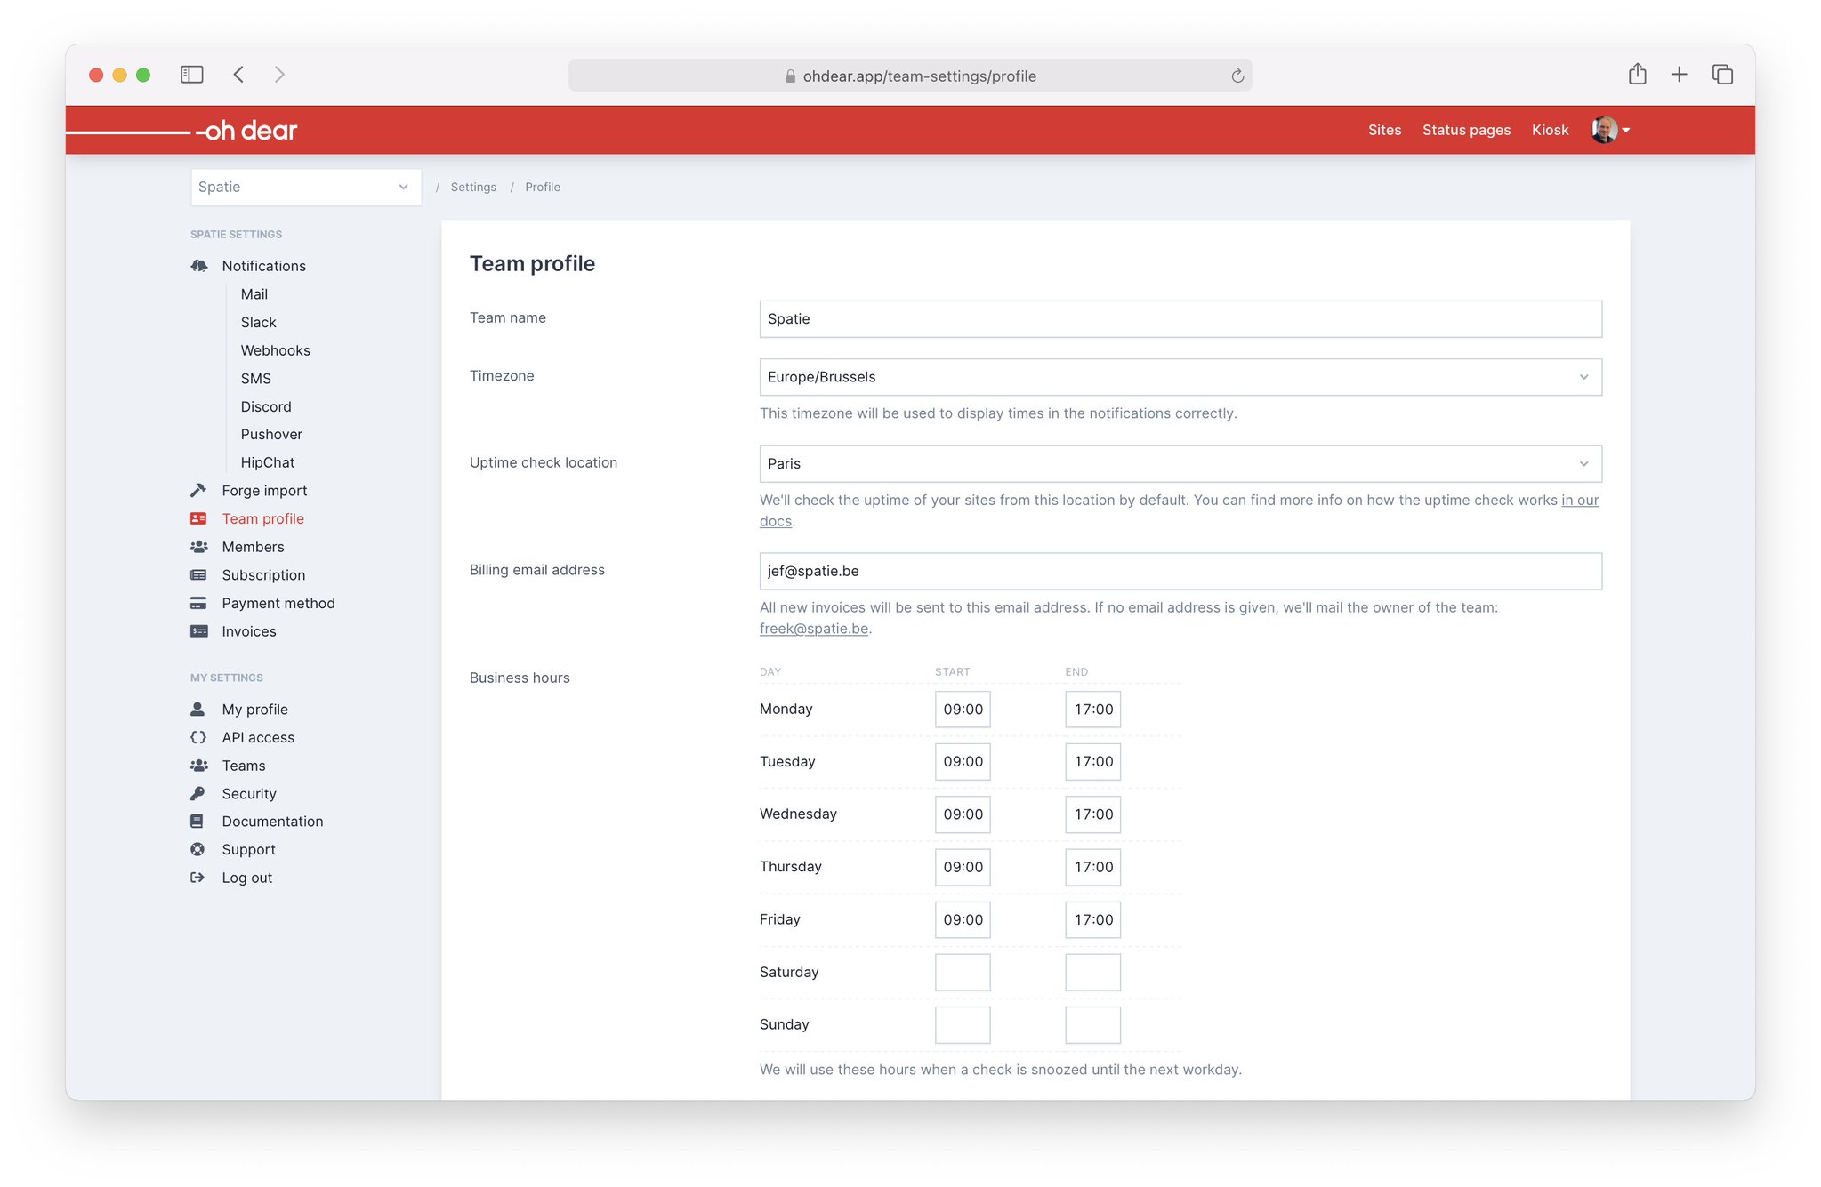Click Monday start time field
Image resolution: width=1821 pixels, height=1187 pixels.
pyautogui.click(x=963, y=710)
